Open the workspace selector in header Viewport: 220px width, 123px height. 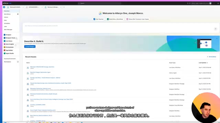(201, 3)
